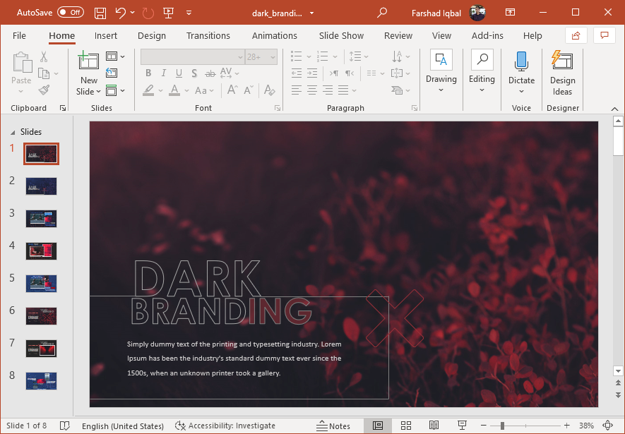
Task: Open the File menu
Action: [19, 36]
